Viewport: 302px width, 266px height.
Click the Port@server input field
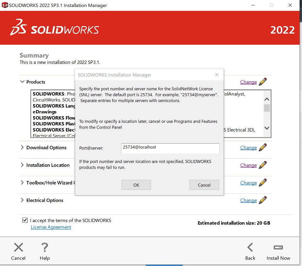(170, 148)
